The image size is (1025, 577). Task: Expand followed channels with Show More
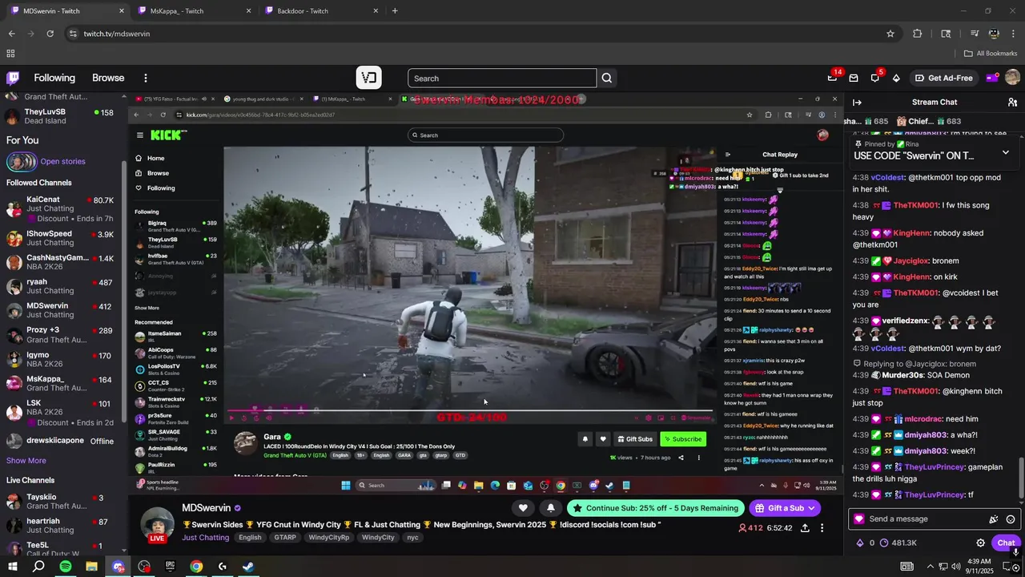[x=26, y=461]
